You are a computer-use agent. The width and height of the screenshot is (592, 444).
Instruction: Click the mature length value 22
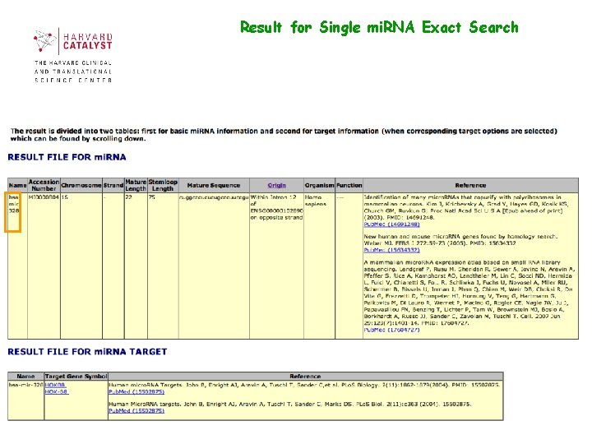tap(129, 197)
